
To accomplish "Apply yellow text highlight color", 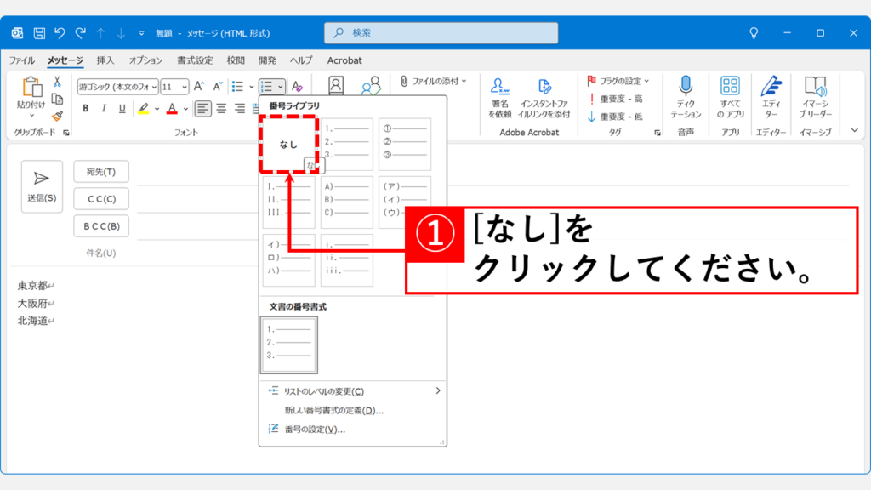I will click(x=143, y=108).
